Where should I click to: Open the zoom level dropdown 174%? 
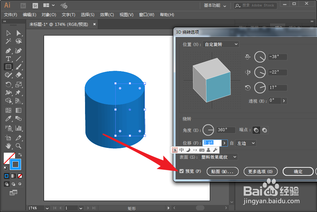(47, 208)
